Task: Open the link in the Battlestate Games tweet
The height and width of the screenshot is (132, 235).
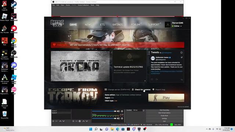Action: point(167,73)
